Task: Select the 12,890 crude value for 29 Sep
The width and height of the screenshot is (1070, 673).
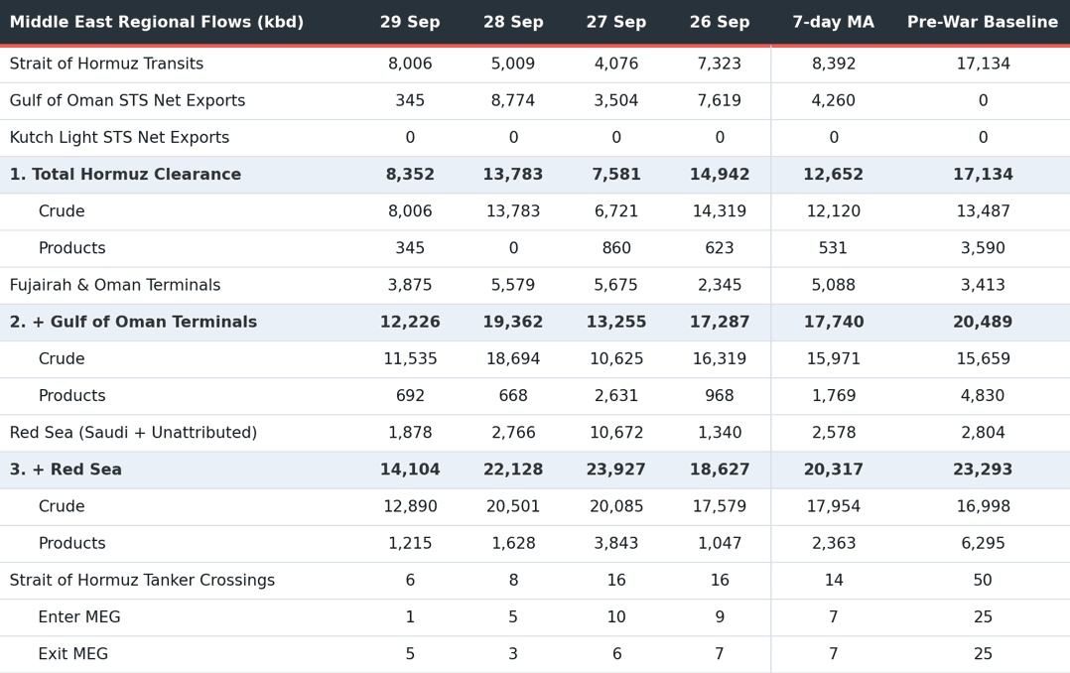Action: click(410, 506)
